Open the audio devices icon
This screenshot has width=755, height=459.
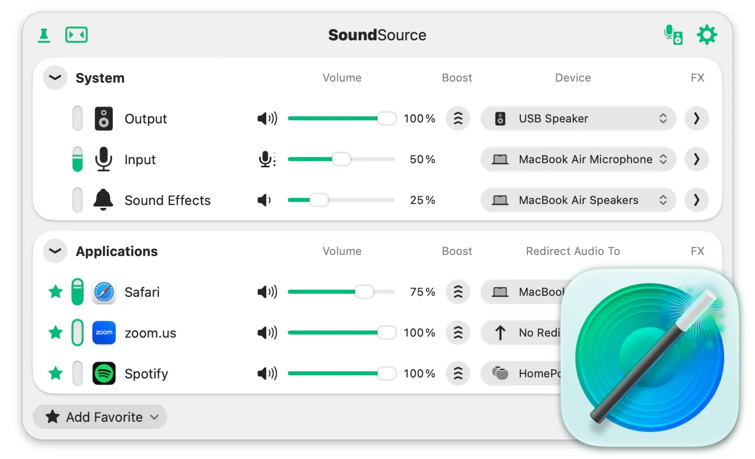[673, 35]
